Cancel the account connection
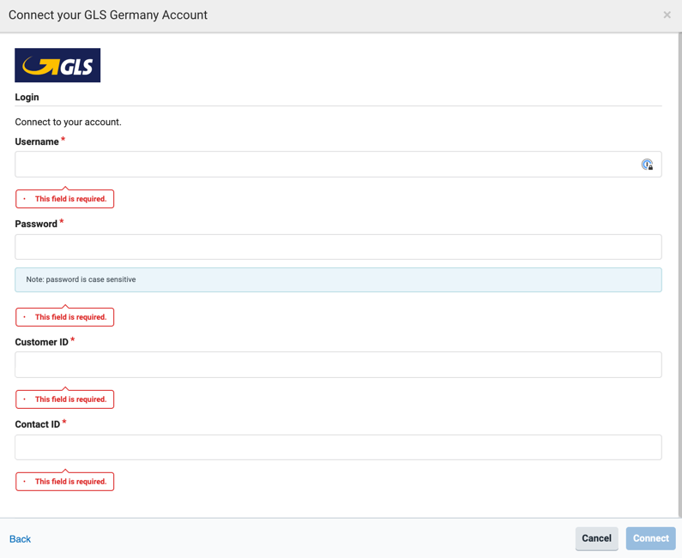 click(597, 538)
